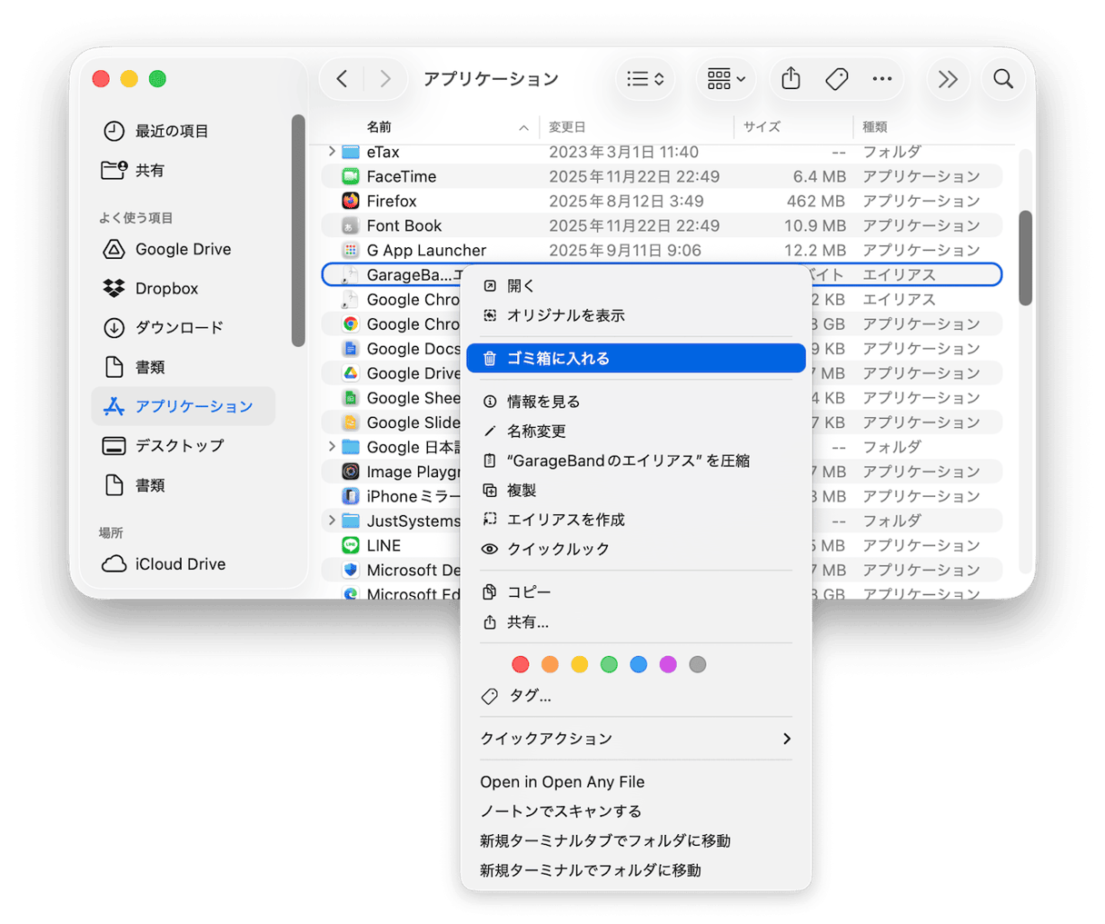Screen dimensions: 1105x924
Task: Apply the blue tag color swatch
Action: coord(639,664)
